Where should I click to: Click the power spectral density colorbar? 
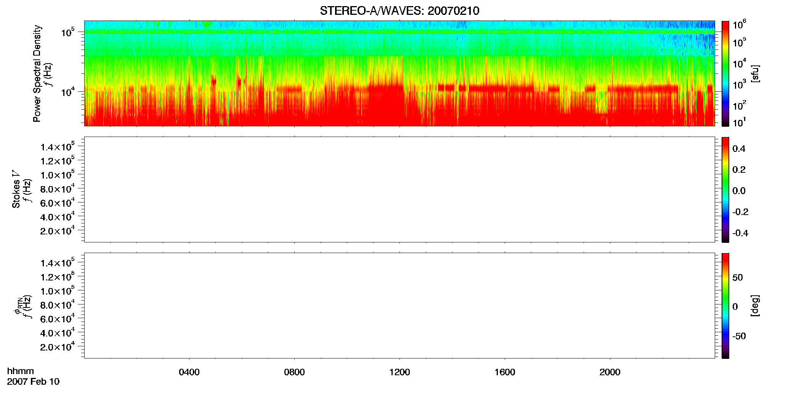725,73
